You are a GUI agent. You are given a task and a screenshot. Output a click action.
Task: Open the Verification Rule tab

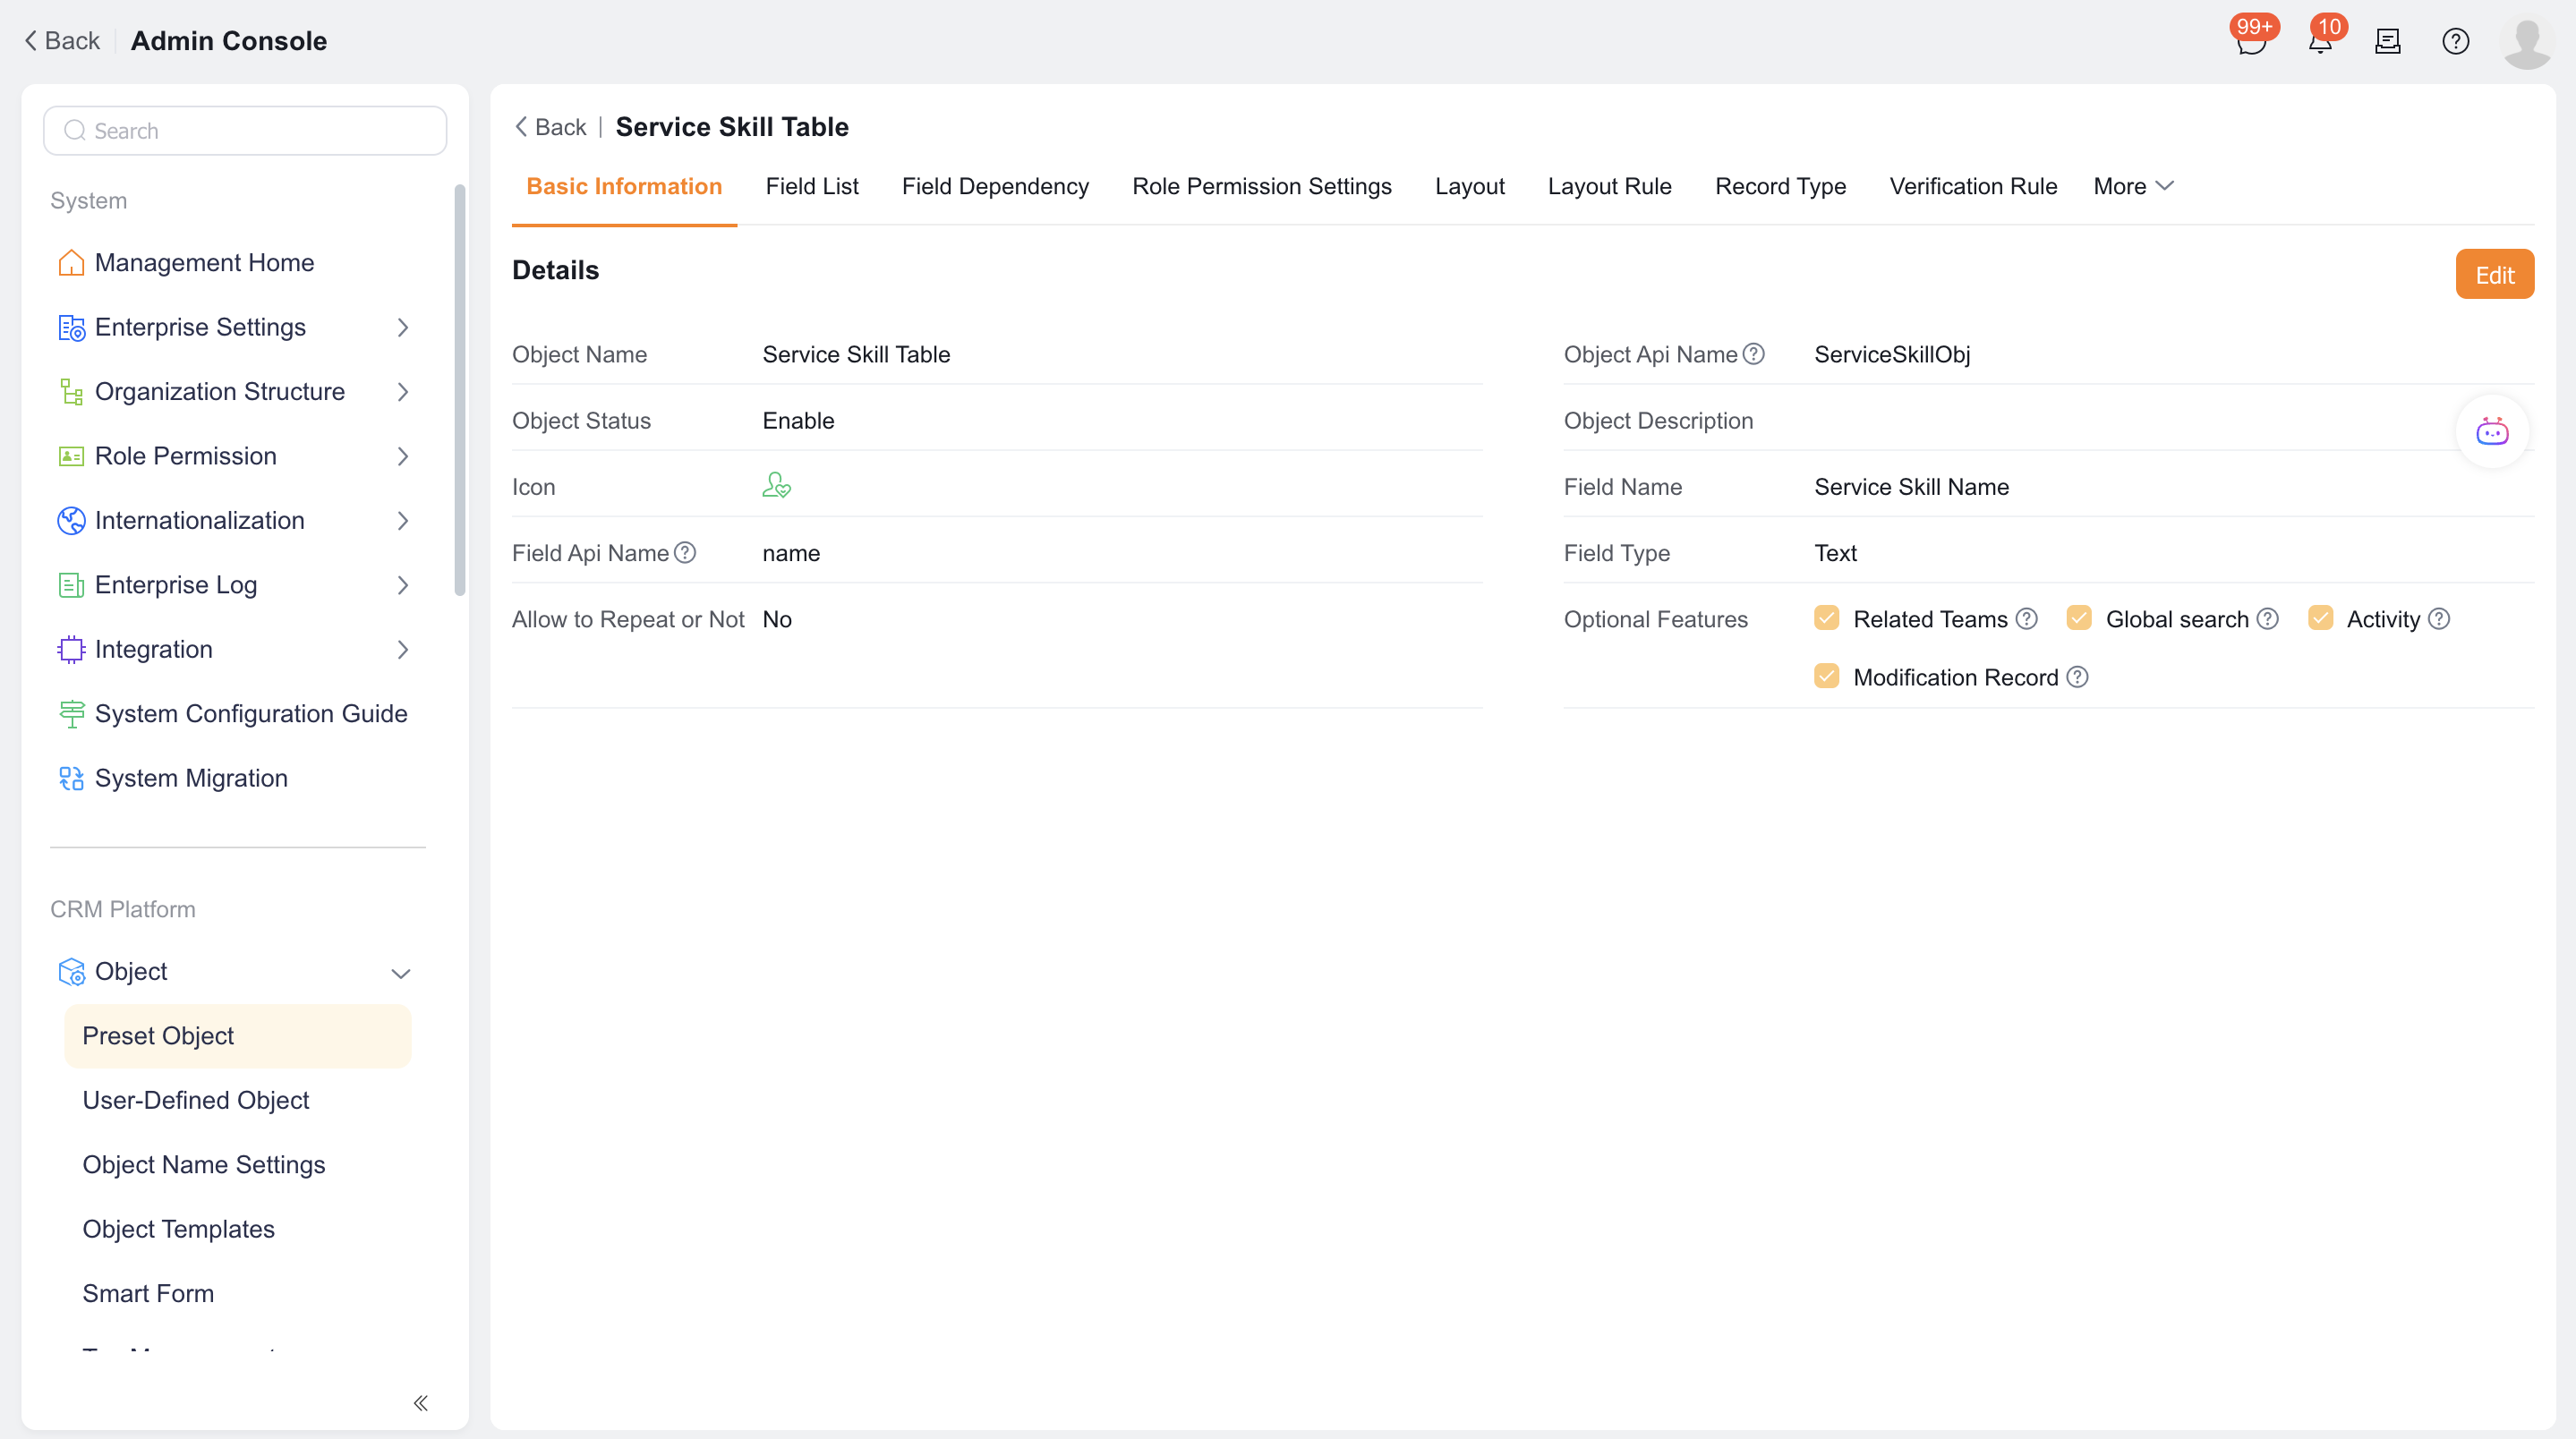point(1972,187)
